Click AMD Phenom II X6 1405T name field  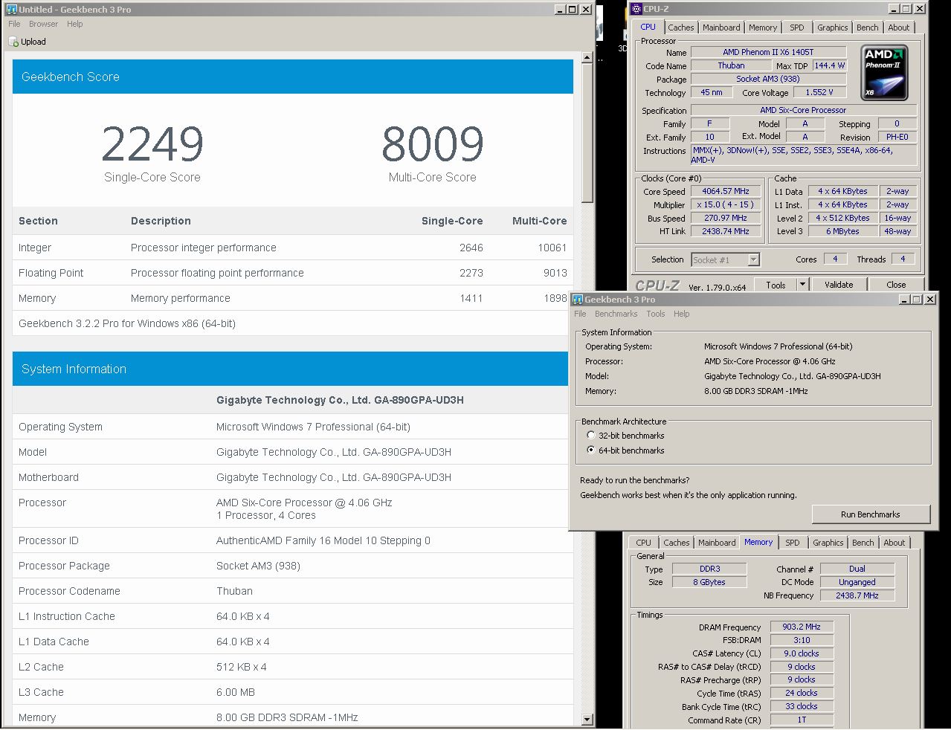(x=768, y=52)
